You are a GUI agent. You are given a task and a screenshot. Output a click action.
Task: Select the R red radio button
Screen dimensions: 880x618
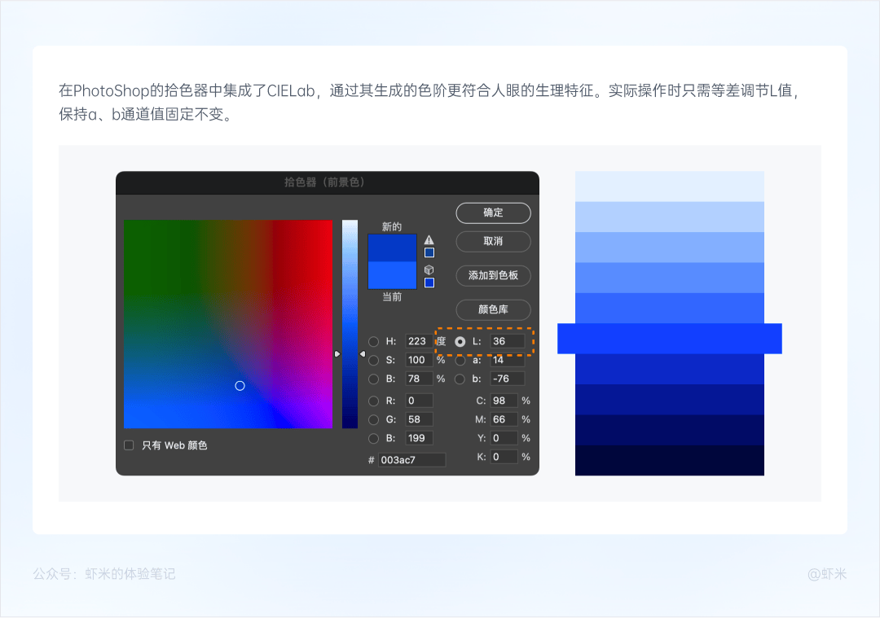(373, 401)
